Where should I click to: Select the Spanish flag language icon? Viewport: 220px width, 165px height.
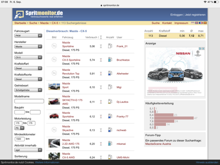coord(205,23)
